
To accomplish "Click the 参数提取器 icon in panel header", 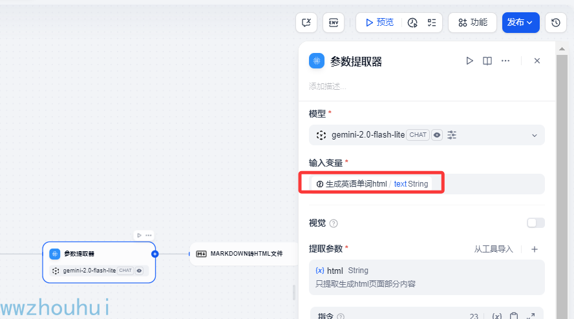I will [x=317, y=61].
